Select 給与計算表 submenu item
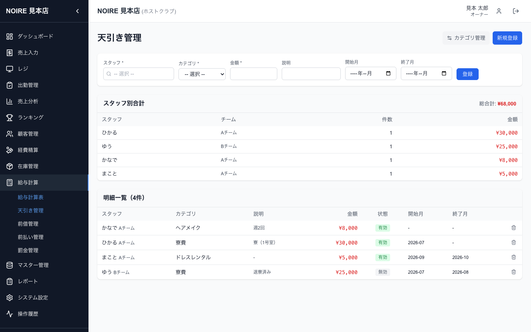The width and height of the screenshot is (531, 332). (31, 197)
